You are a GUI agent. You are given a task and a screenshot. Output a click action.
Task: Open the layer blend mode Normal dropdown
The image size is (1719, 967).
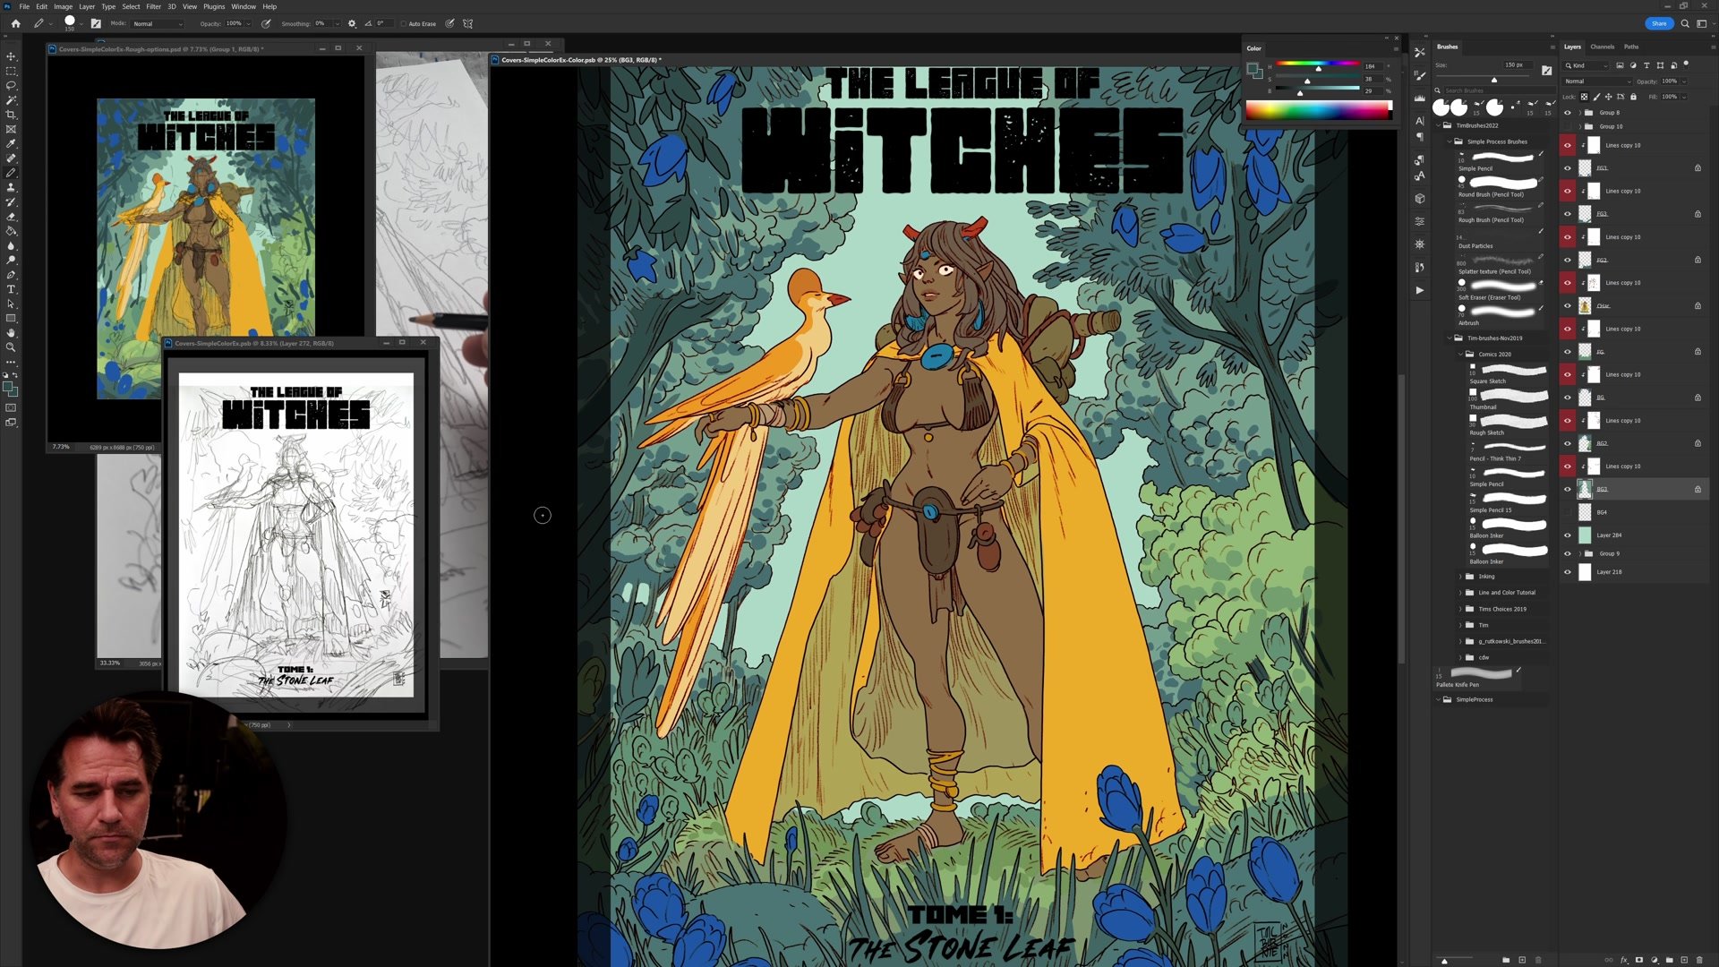(x=1597, y=81)
